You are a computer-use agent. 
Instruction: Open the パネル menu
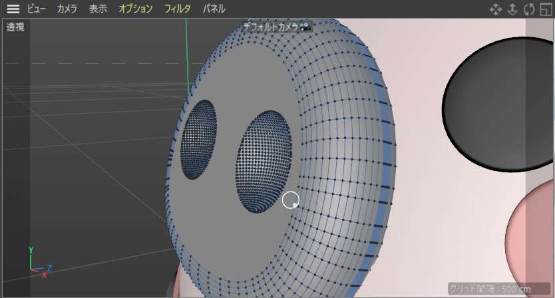click(x=214, y=9)
